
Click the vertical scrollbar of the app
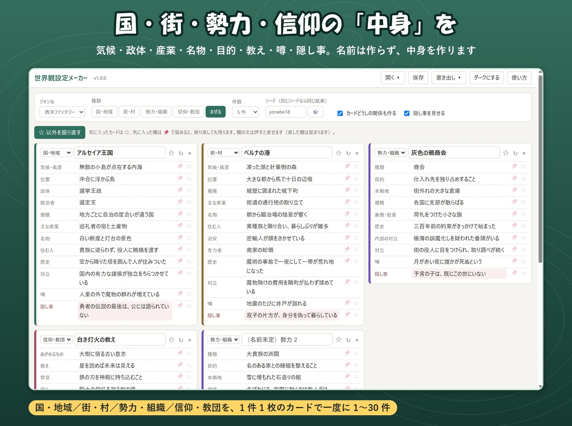coord(540,168)
